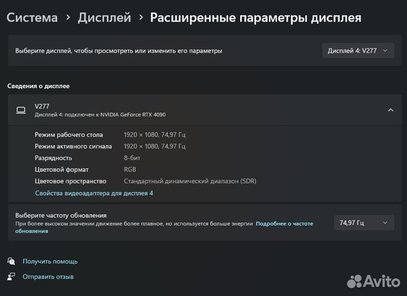Click the Выберите дисплей, чтобы просмотреть label
The width and height of the screenshot is (407, 296).
tap(119, 51)
